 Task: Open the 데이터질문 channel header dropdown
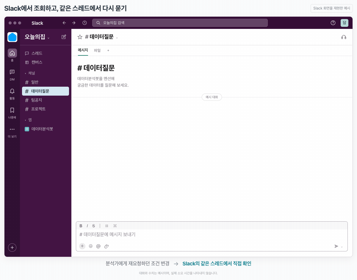click(x=117, y=38)
